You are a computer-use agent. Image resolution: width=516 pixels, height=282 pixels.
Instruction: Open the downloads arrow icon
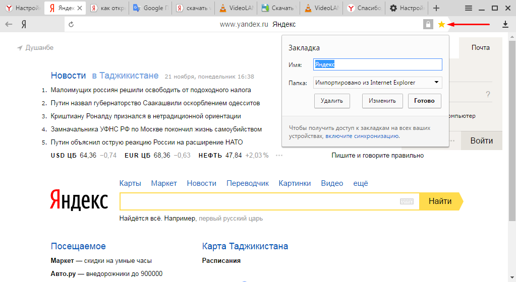(505, 24)
